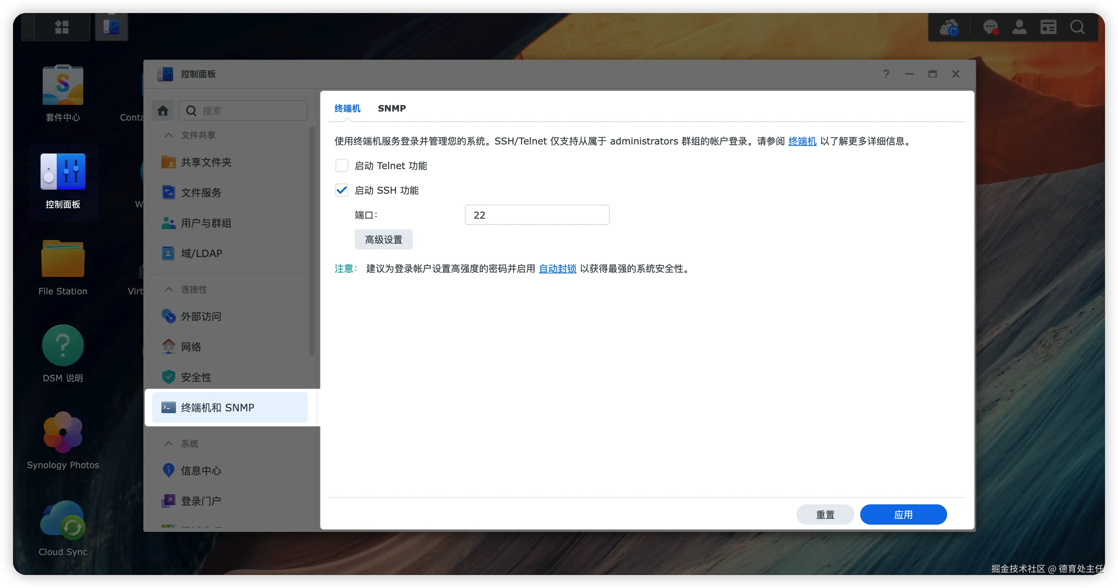
Task: Select 终端机和 SNMP in the sidebar
Action: pos(229,407)
